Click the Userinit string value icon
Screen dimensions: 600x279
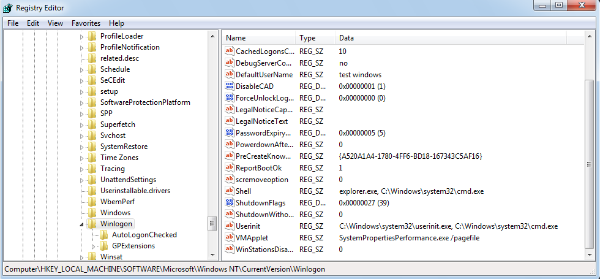tap(230, 226)
